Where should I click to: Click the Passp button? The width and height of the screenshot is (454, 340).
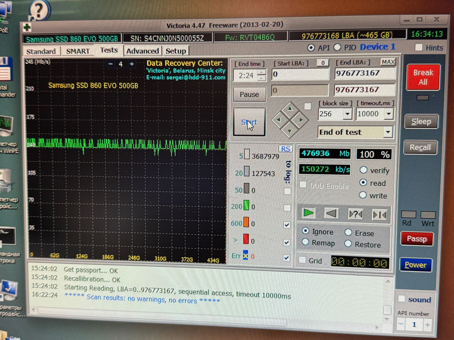417,239
